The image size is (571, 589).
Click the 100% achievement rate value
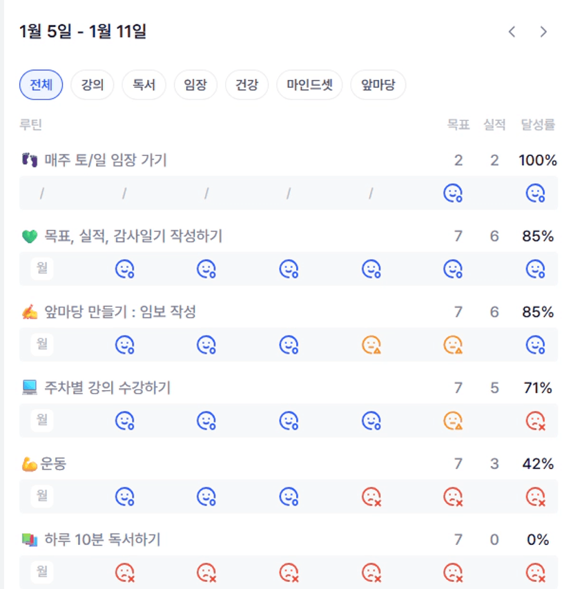(x=537, y=161)
